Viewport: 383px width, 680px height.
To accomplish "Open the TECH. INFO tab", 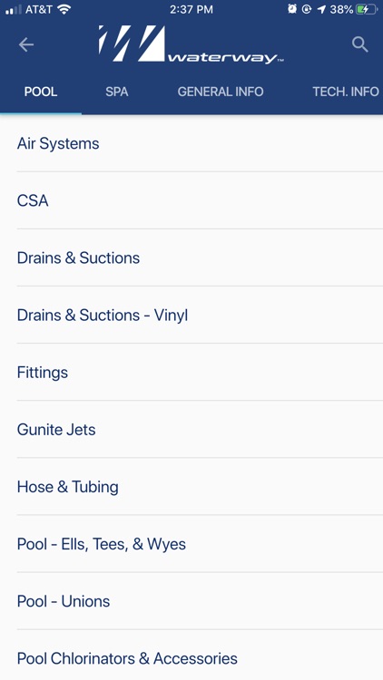I will tap(346, 92).
